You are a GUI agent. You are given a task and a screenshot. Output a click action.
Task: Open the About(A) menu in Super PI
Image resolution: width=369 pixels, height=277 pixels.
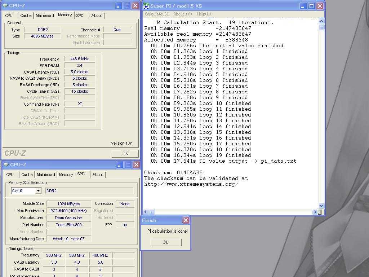(x=183, y=14)
